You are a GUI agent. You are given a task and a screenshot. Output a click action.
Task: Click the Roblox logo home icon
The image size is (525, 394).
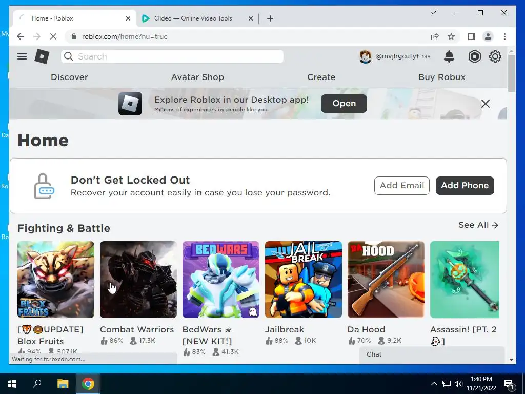pyautogui.click(x=42, y=56)
